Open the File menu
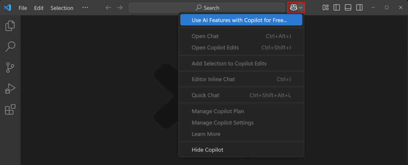The height and width of the screenshot is (165, 408). pos(23,8)
